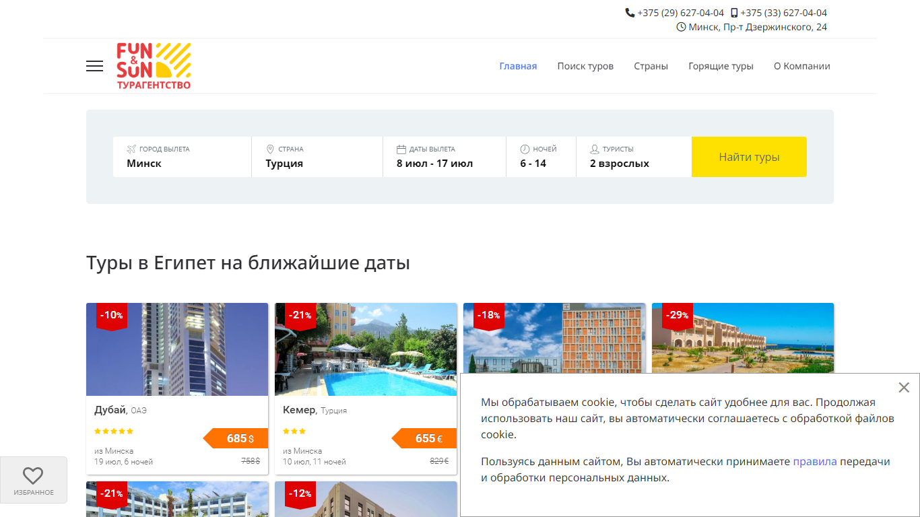Call phone number +375 (33) 627-04-04
Image resolution: width=920 pixels, height=517 pixels.
click(783, 13)
